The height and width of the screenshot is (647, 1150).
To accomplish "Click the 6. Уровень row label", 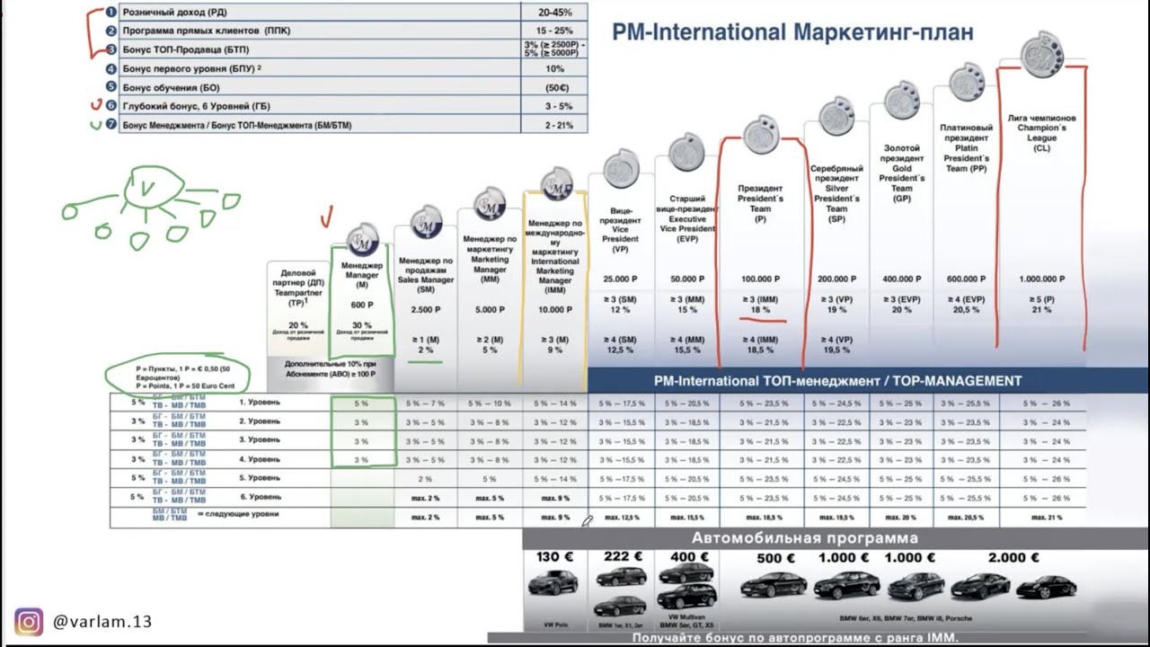I will coord(260,497).
